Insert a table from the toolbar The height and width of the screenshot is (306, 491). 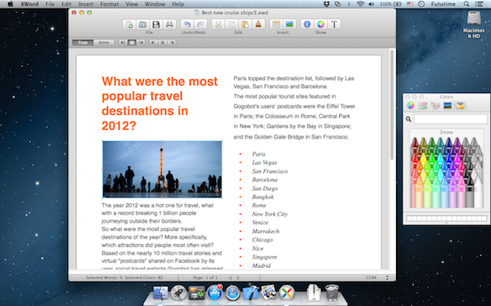coord(277,24)
